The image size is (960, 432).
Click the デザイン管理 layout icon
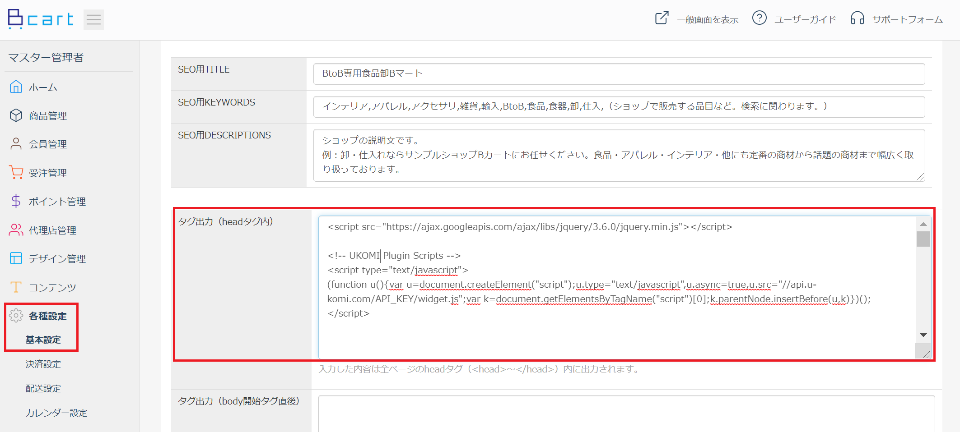[16, 258]
